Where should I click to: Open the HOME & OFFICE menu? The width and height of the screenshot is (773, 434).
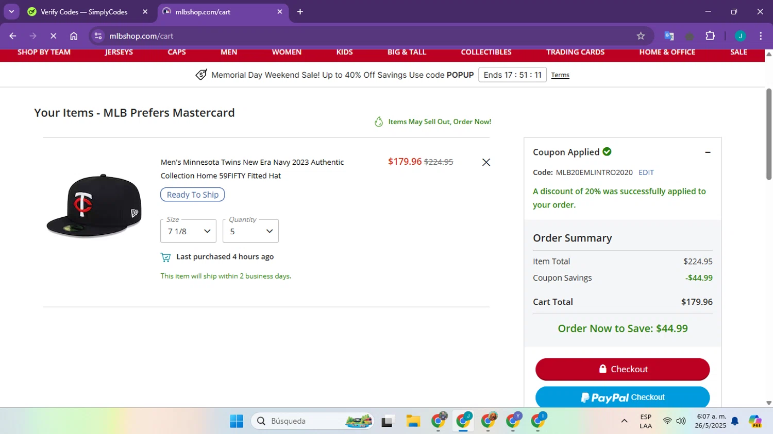667,52
